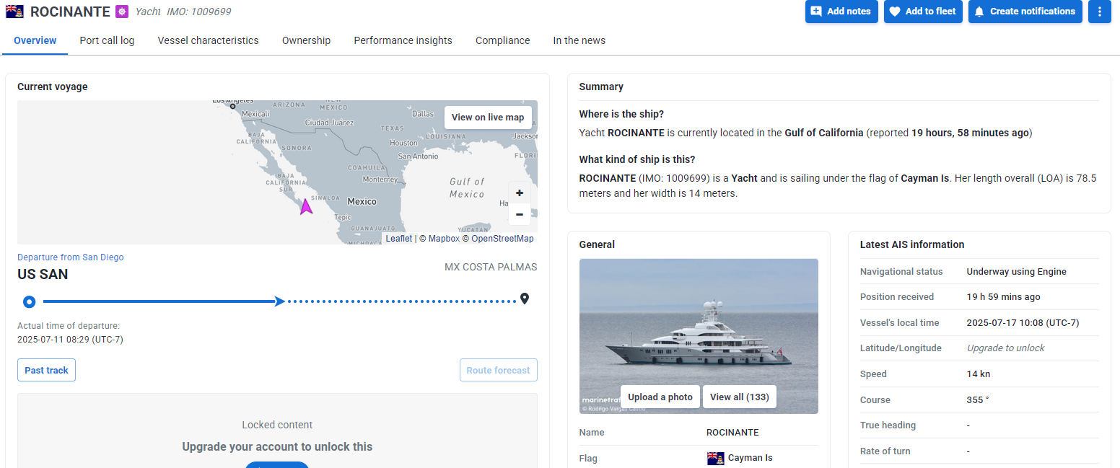Click the US SAN departure port text
Image resolution: width=1120 pixels, height=468 pixels.
43,275
